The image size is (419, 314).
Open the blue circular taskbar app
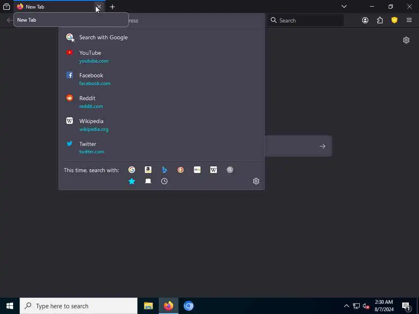(x=188, y=306)
